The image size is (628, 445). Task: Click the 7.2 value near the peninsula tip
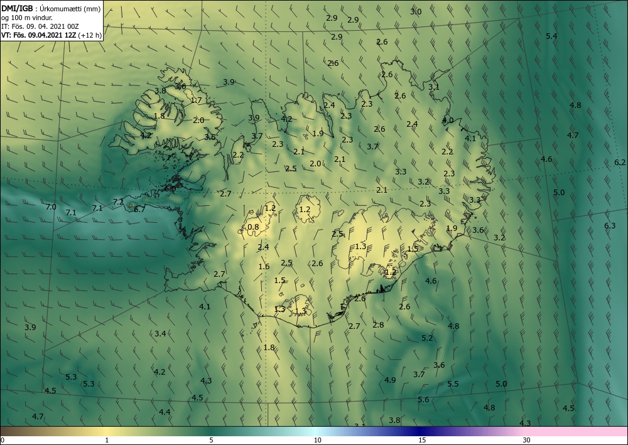(x=118, y=201)
